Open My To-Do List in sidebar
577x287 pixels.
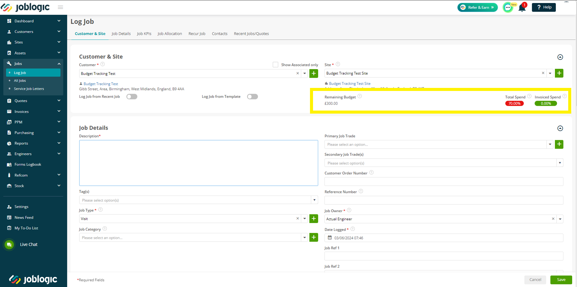(x=26, y=228)
